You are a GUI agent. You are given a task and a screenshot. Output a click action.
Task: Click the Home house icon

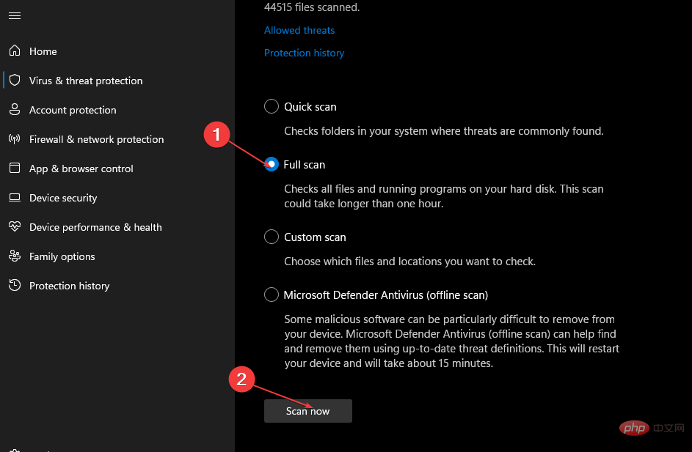[15, 51]
